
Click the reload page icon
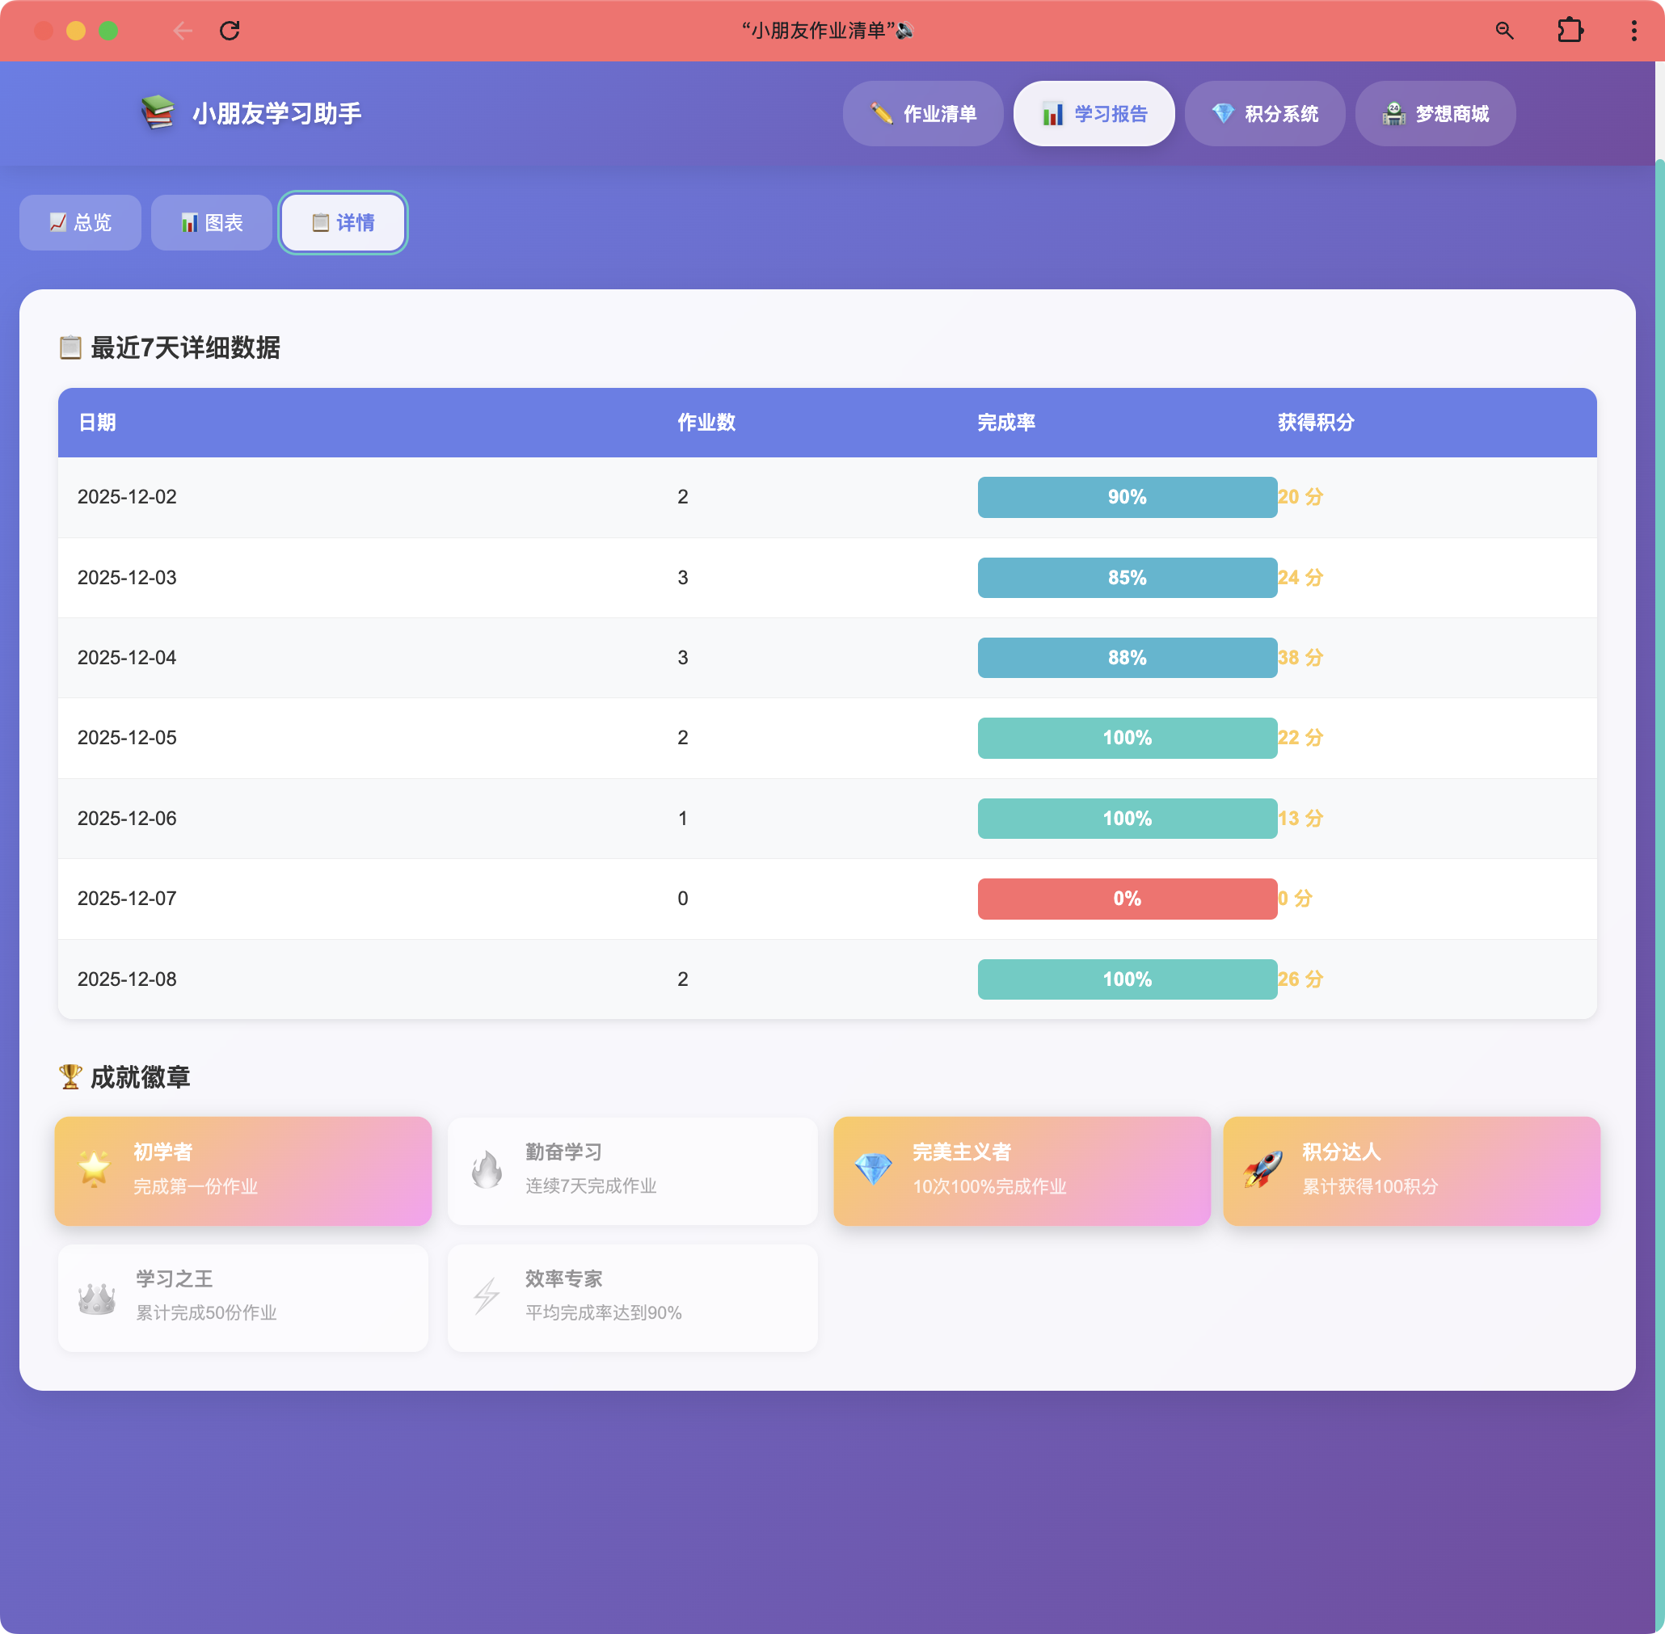pyautogui.click(x=230, y=31)
